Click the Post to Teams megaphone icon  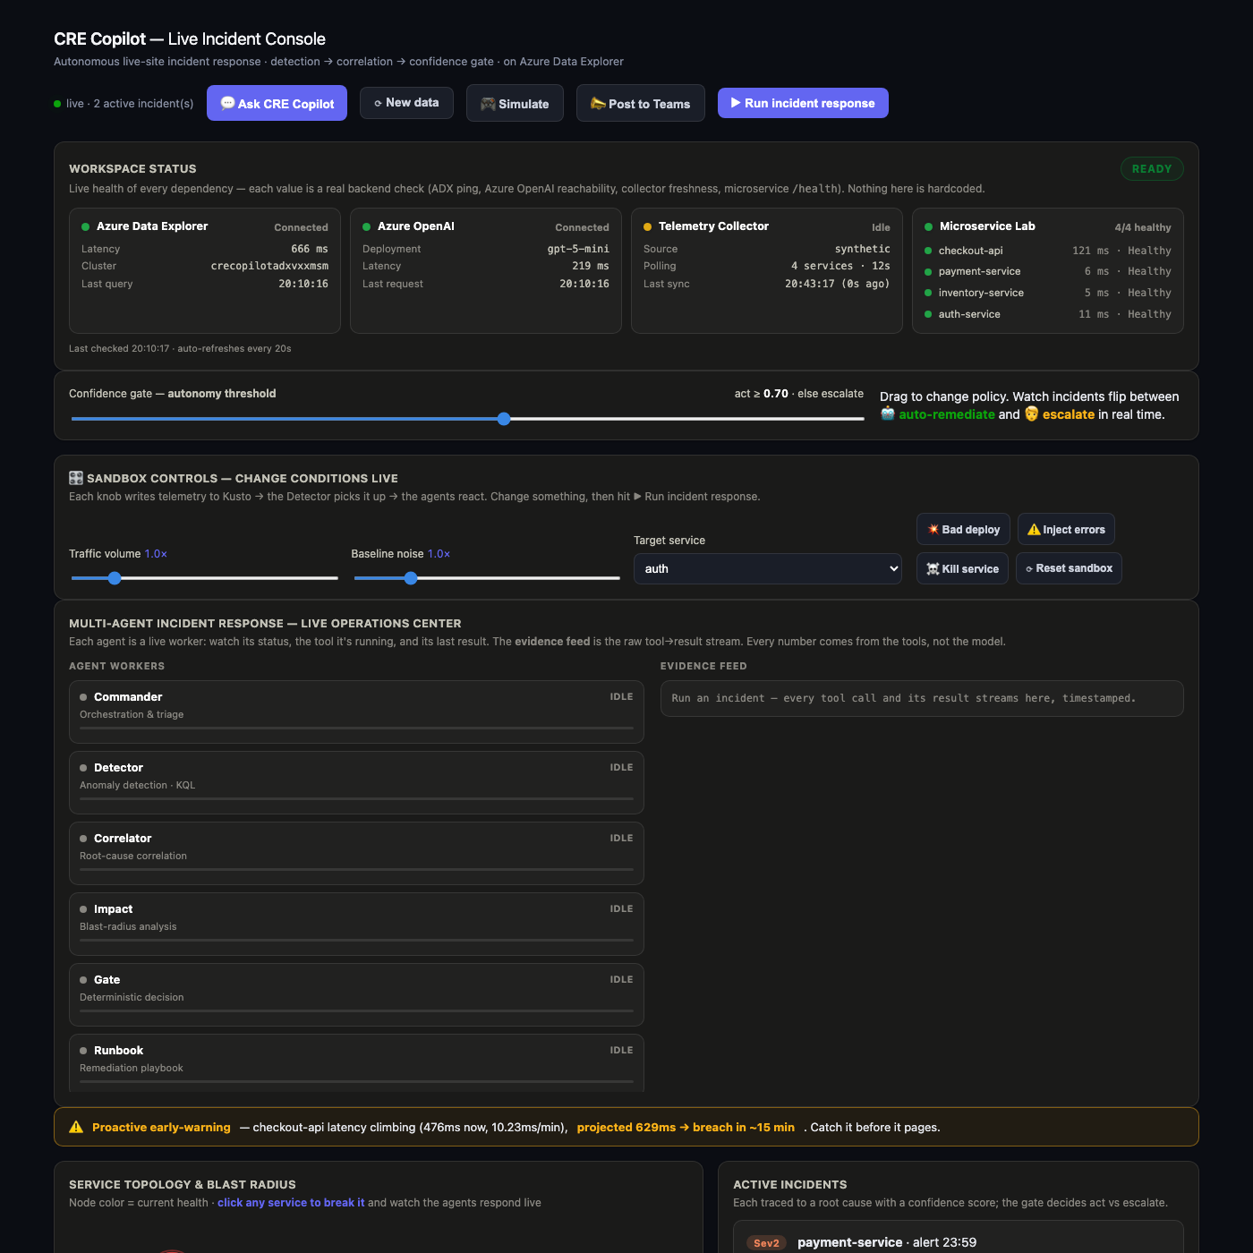[598, 104]
